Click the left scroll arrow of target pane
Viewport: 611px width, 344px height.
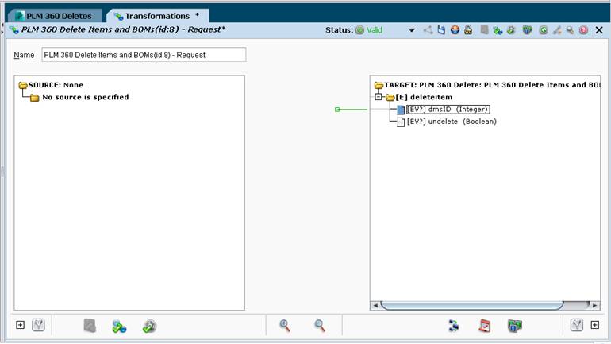pyautogui.click(x=375, y=305)
